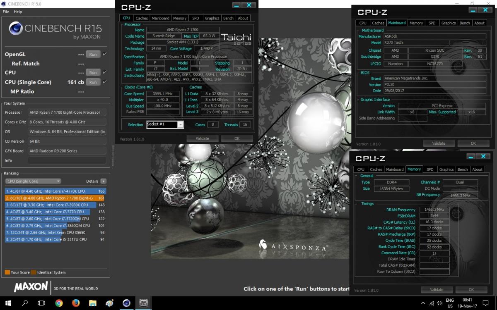This screenshot has height=310, width=497.
Task: Click the ENG US language indicator
Action: [x=450, y=303]
